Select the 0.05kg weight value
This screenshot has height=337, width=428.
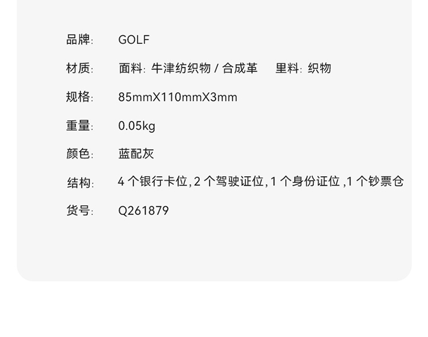click(136, 125)
